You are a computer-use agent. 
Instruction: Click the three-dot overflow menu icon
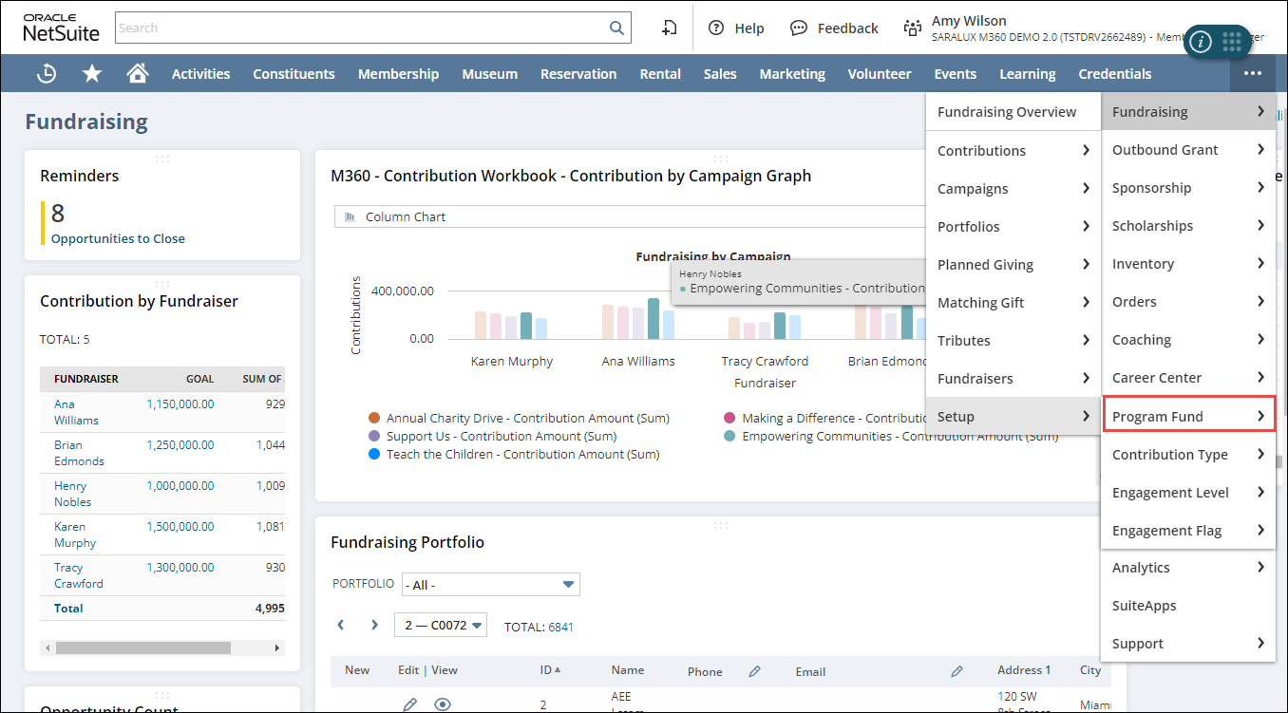(1253, 74)
